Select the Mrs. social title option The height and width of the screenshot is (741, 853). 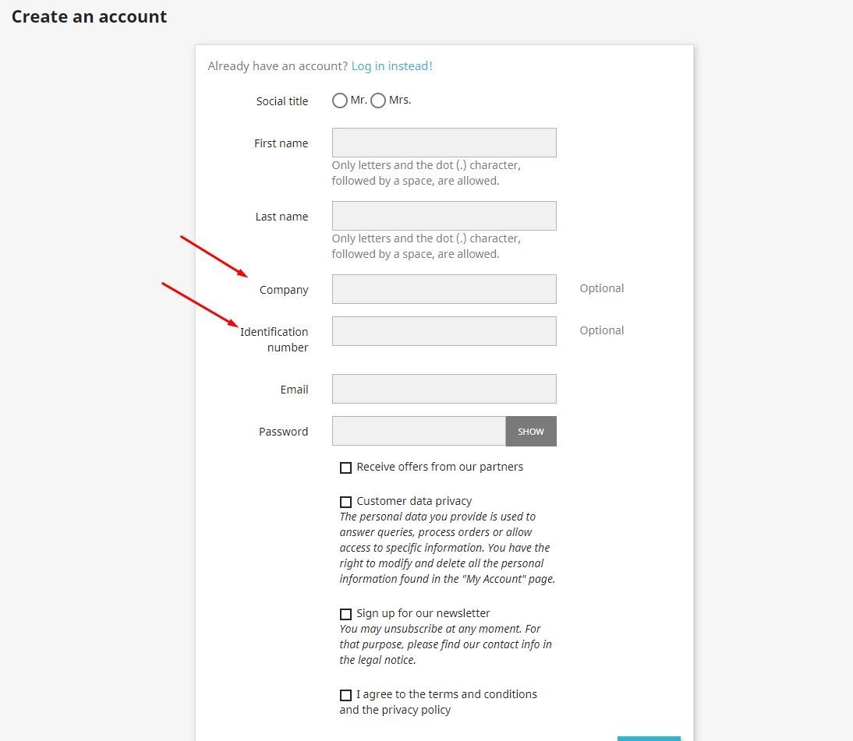click(378, 101)
